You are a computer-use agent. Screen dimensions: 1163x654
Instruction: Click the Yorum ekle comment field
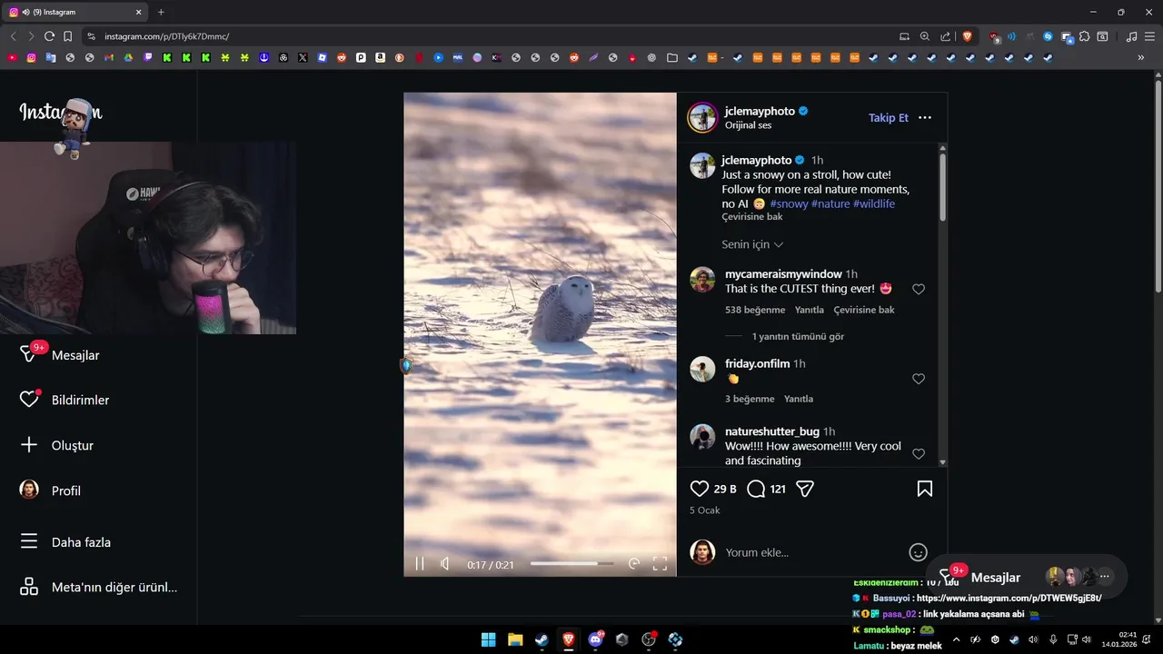(813, 552)
